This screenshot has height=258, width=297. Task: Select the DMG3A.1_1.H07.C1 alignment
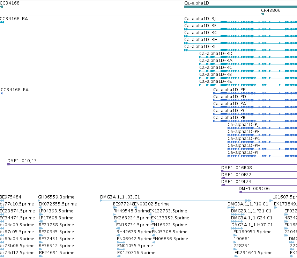237,228
